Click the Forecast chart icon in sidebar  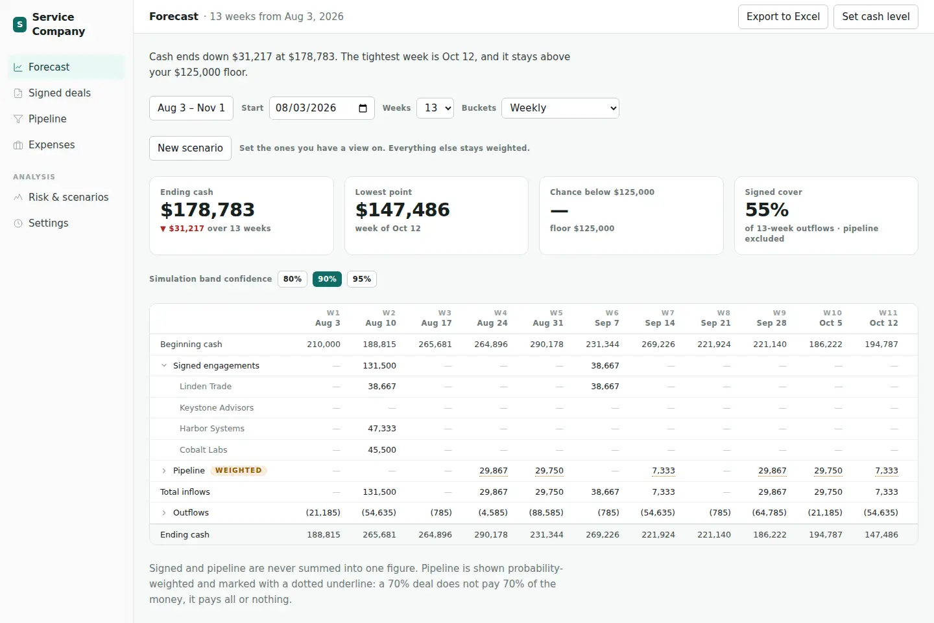18,67
